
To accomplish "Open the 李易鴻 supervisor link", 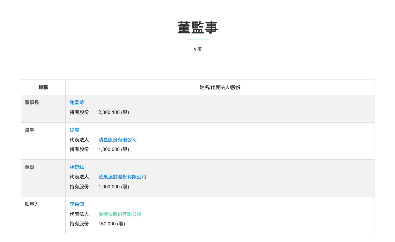I will tap(77, 204).
